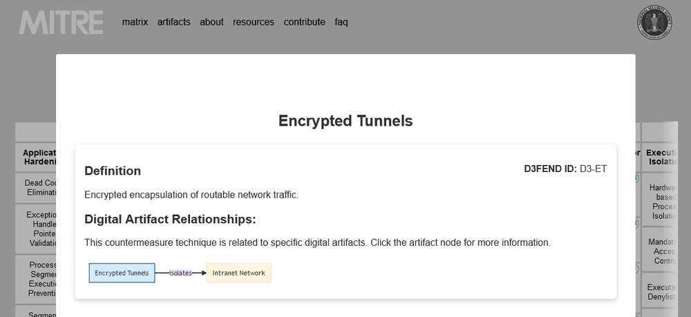This screenshot has height=317, width=691.
Task: Open the about page
Action: pos(211,22)
